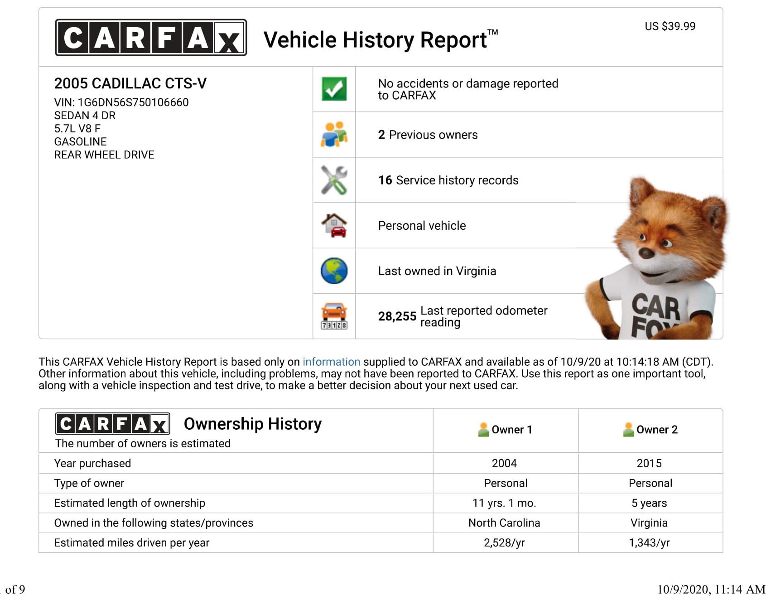Click the globe last-owned location icon
The image size is (766, 596).
[x=334, y=271]
